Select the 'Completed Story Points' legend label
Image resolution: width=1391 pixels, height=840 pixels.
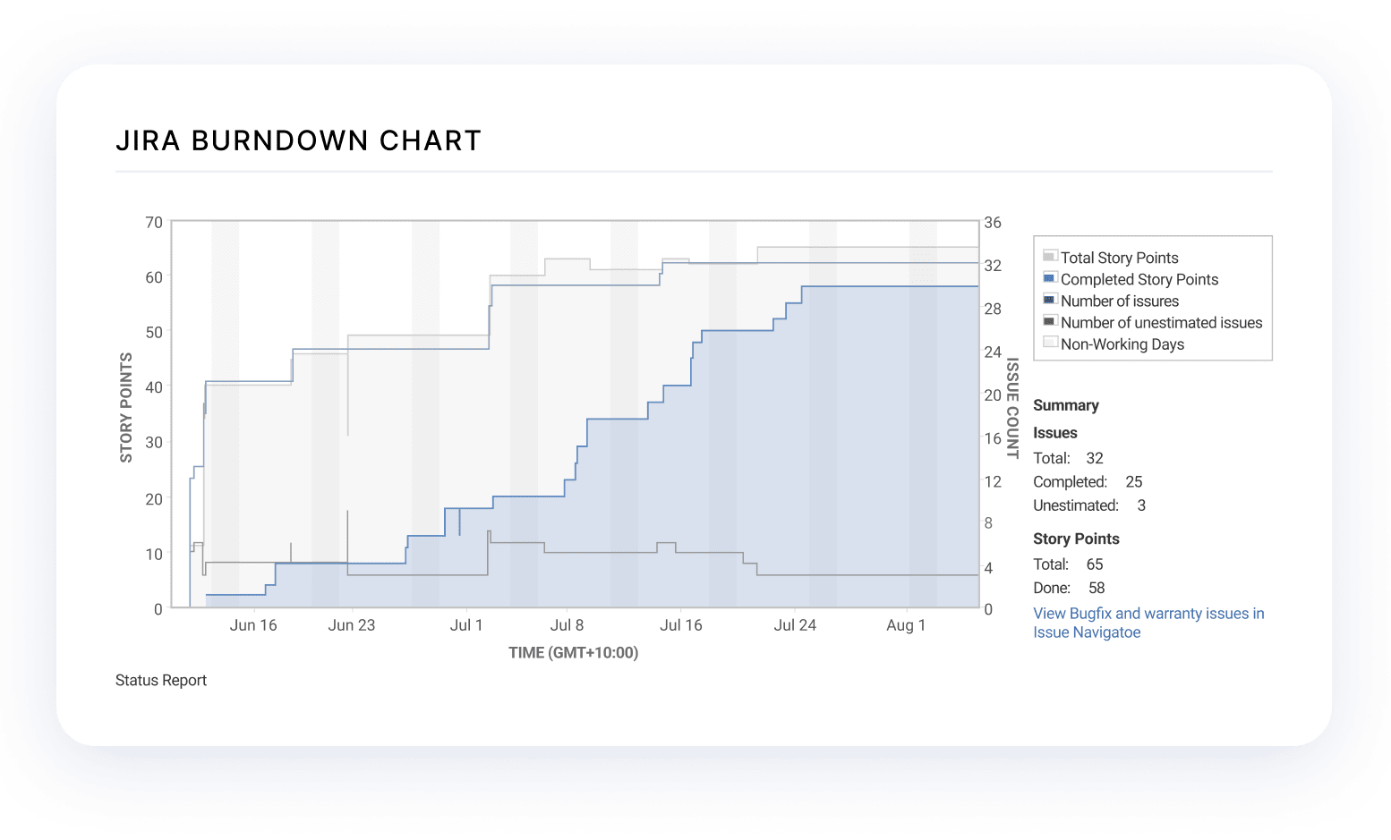point(1139,279)
